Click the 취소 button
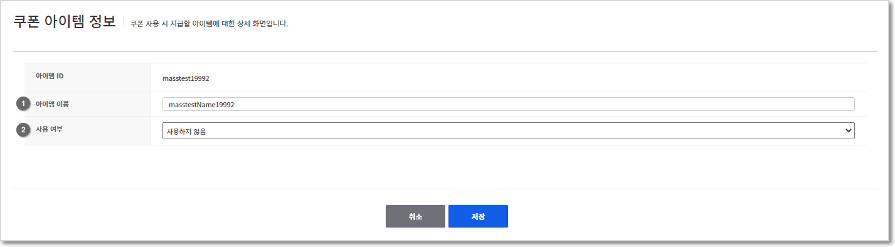 (415, 216)
